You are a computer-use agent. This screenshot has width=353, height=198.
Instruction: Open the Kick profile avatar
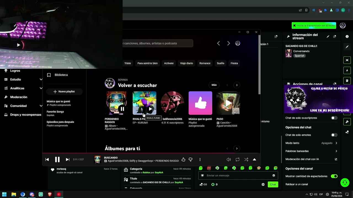click(343, 26)
